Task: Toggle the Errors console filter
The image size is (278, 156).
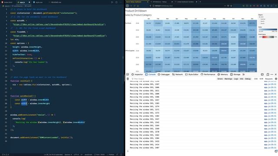Action: pyautogui.click(x=220, y=79)
